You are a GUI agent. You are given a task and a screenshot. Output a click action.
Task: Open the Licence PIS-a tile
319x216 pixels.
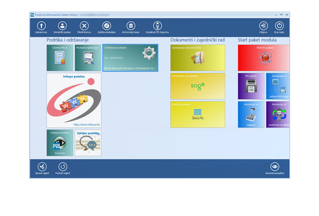click(60, 58)
